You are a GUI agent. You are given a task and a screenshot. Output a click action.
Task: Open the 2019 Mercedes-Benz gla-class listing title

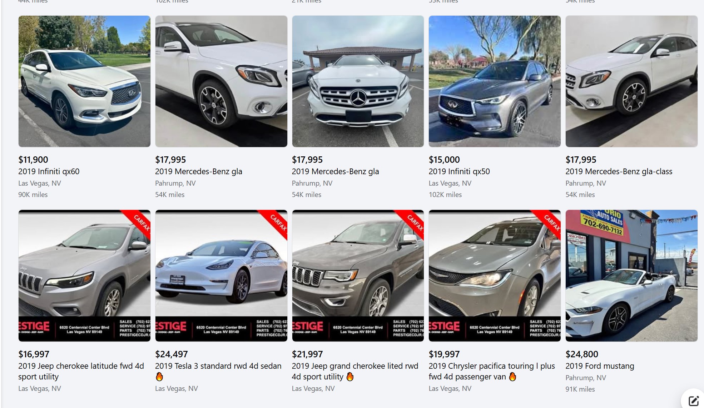point(619,171)
